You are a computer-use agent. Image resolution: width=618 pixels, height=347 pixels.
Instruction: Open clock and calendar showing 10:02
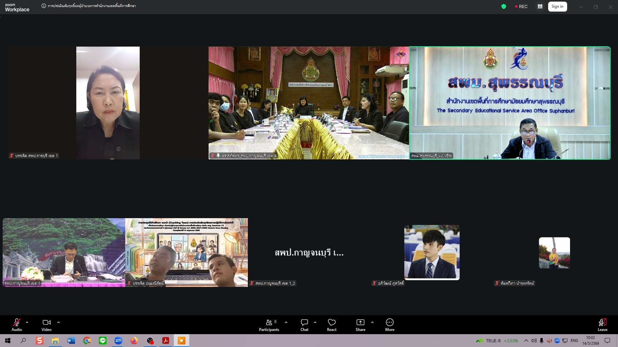click(x=591, y=341)
